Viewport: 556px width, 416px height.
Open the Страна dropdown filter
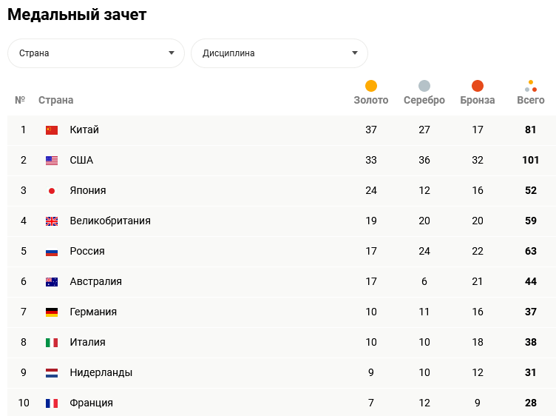tap(96, 53)
